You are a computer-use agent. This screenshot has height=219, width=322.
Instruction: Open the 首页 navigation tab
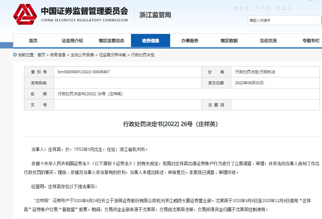(x=33, y=41)
